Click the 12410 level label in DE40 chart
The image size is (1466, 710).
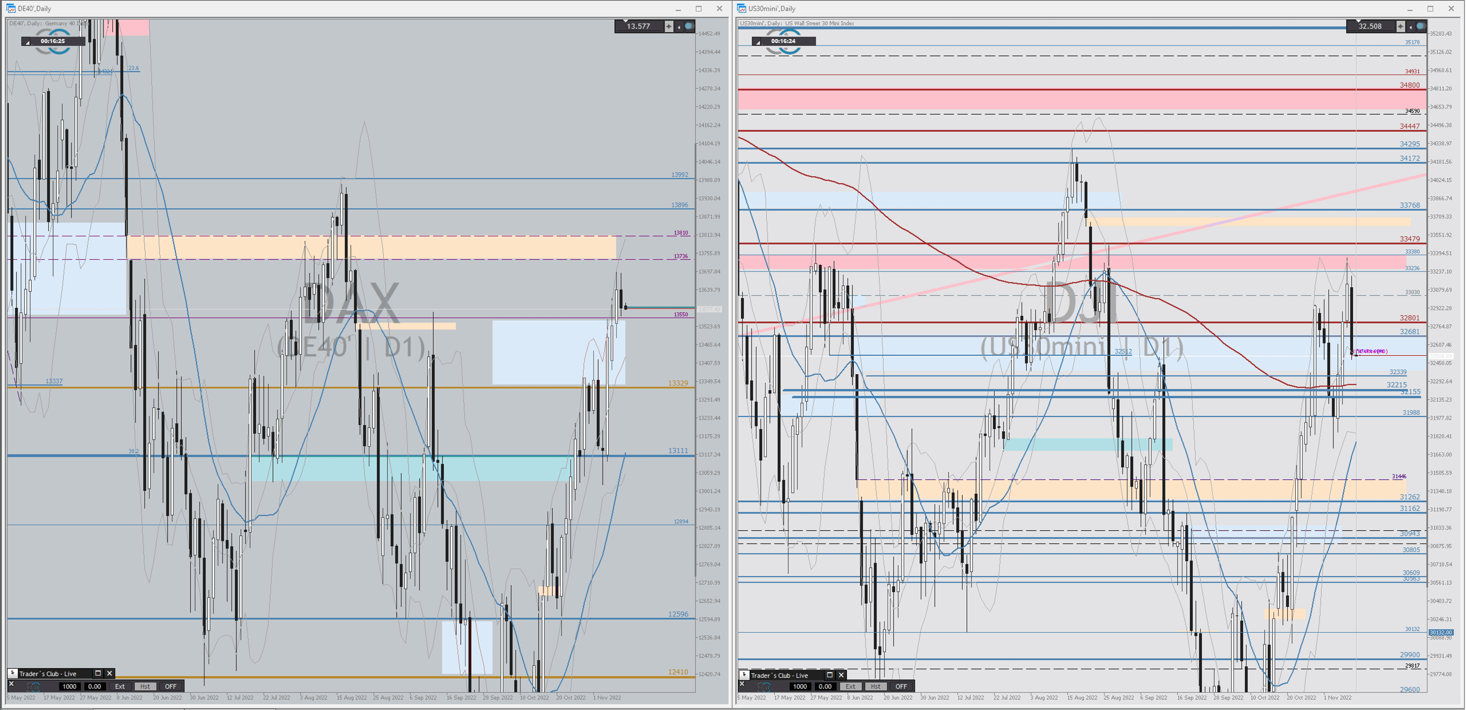coord(678,672)
